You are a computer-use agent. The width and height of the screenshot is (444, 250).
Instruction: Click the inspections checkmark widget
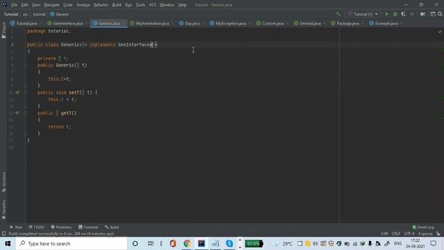[440, 31]
